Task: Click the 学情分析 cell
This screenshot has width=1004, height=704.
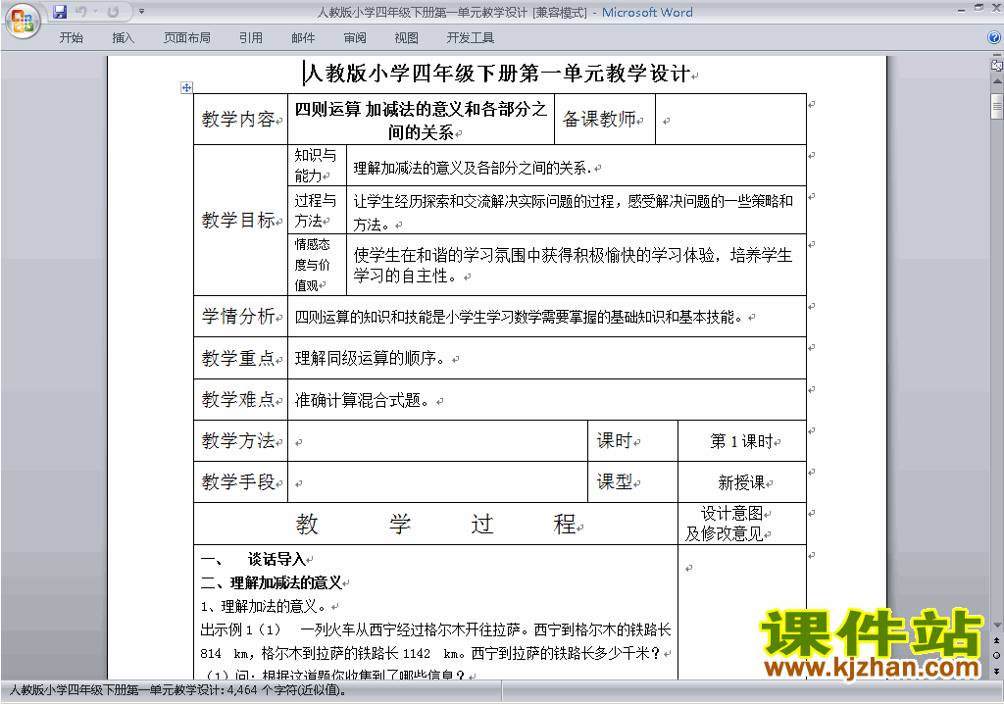Action: (240, 316)
